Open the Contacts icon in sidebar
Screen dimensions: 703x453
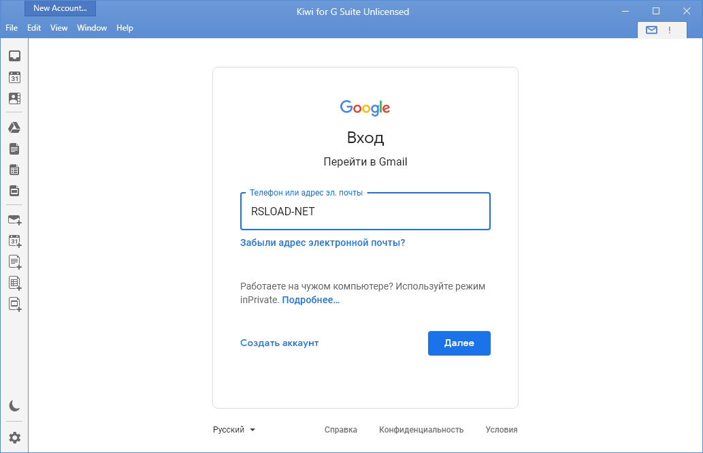[x=14, y=99]
